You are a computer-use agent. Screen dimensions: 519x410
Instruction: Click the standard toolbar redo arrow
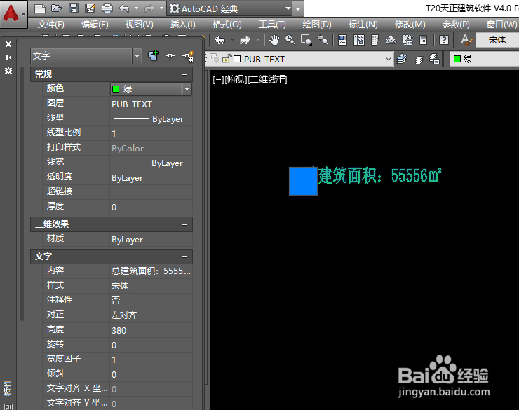click(x=245, y=41)
